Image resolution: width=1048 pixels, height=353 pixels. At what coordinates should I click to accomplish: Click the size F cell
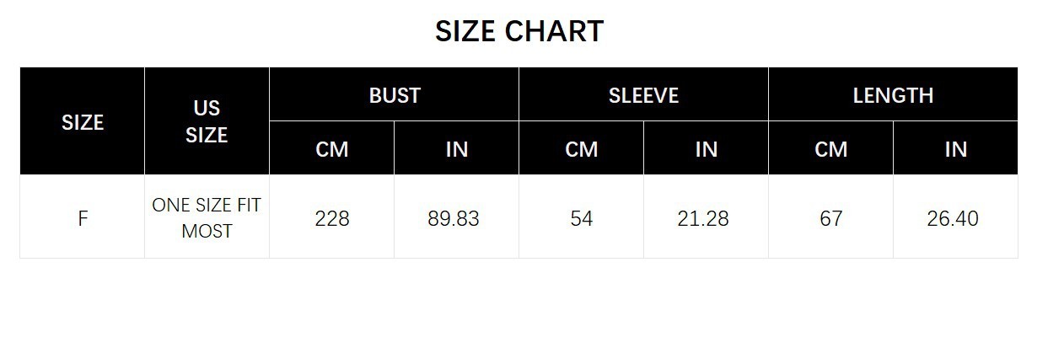coord(83,217)
